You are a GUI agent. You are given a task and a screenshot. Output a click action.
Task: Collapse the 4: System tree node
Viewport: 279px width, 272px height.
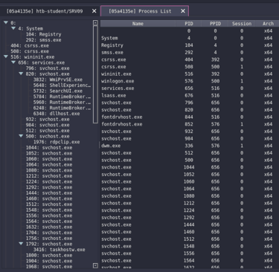(13, 28)
